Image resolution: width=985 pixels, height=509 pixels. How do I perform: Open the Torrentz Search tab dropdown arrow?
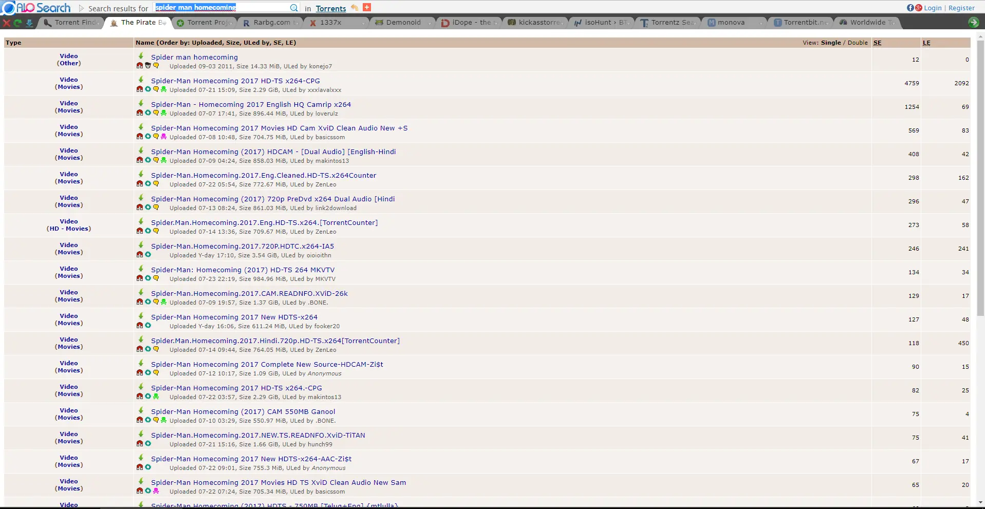694,23
